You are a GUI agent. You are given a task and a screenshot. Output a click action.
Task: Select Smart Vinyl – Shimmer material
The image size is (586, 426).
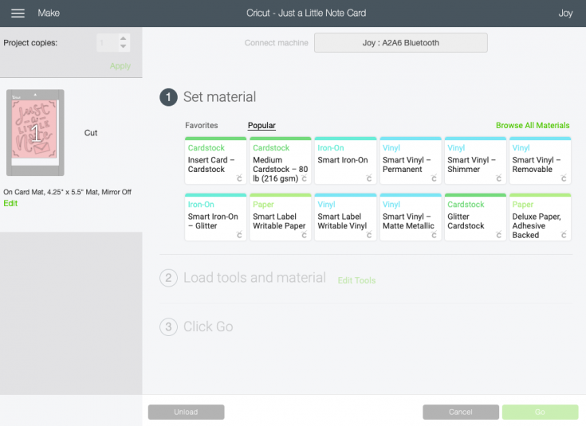click(475, 161)
